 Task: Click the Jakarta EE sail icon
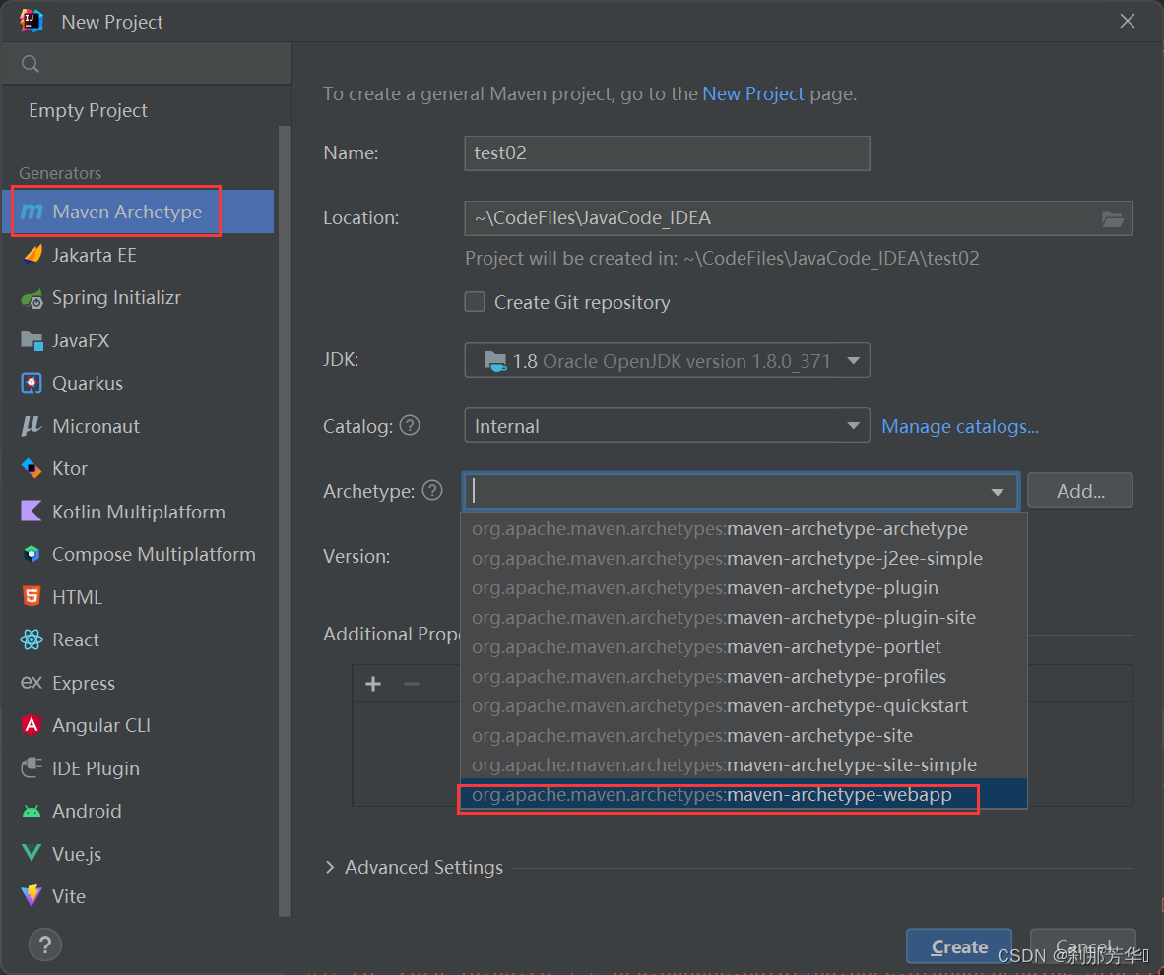pyautogui.click(x=32, y=255)
